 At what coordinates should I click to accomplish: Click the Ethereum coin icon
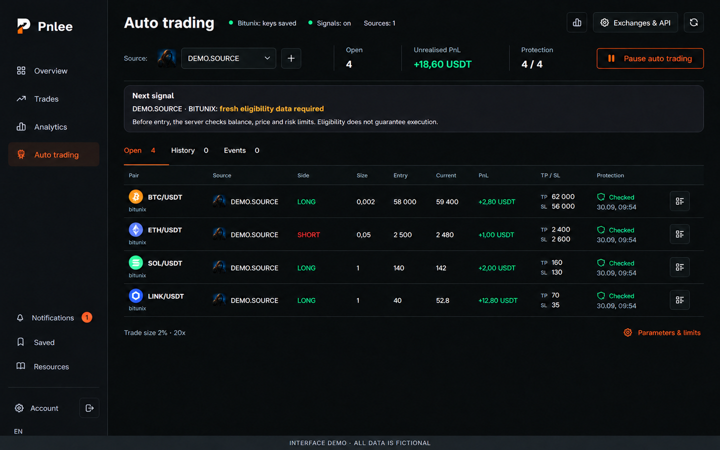click(x=136, y=229)
